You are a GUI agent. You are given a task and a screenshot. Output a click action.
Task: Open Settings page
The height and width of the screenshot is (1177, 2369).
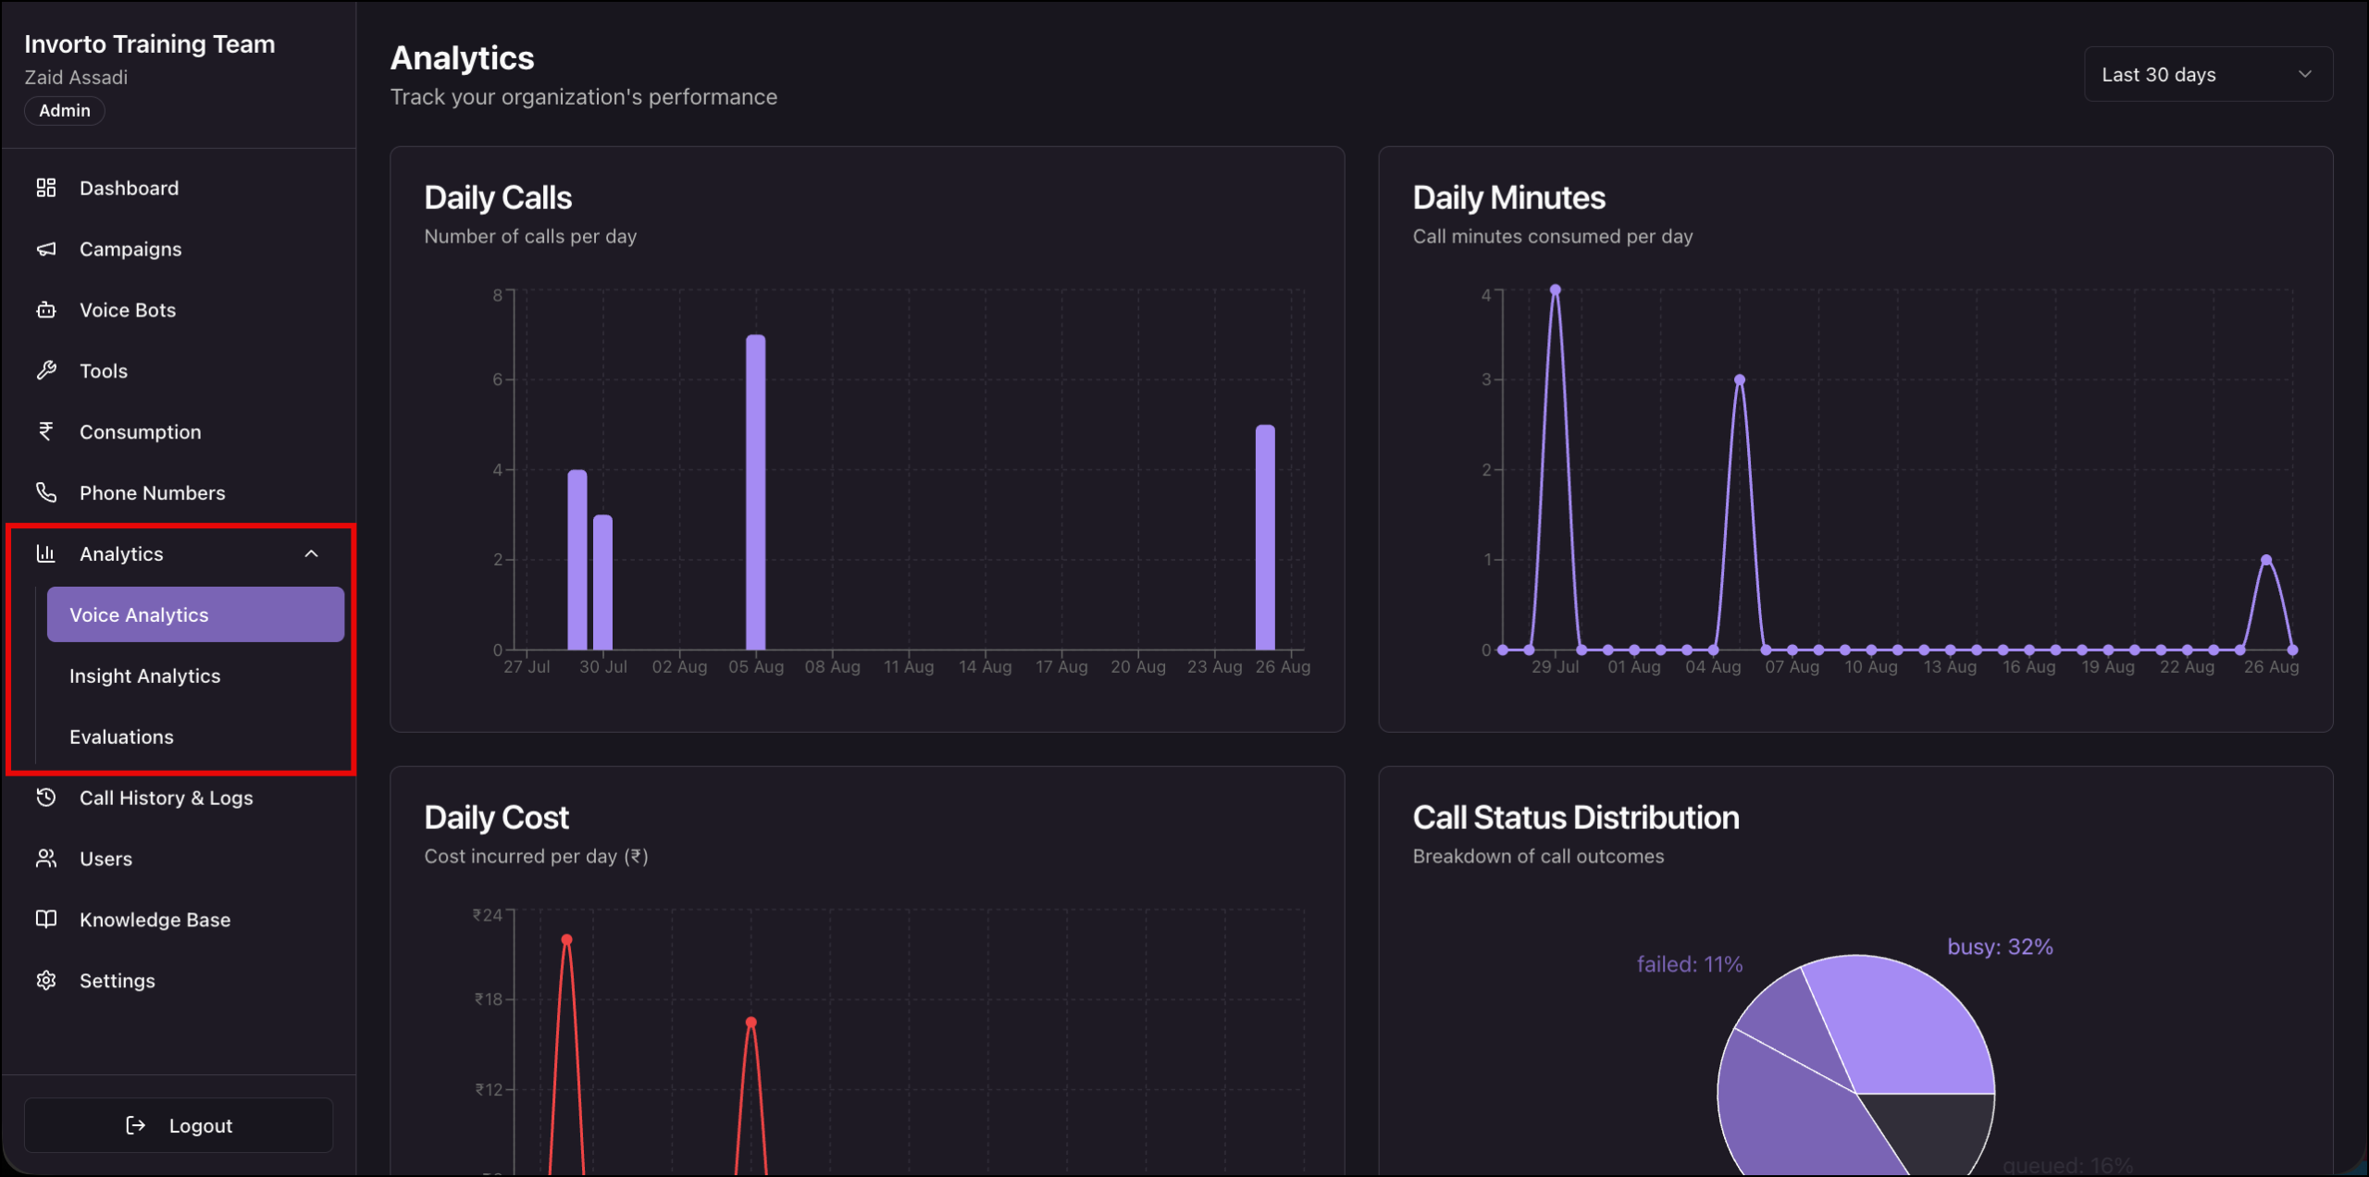click(x=179, y=980)
